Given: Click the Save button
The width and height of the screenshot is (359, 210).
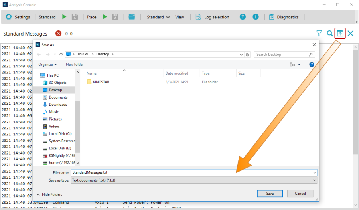Looking at the screenshot, I should [270, 194].
